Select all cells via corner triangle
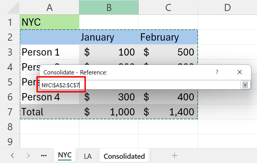This screenshot has width=257, height=163. (13, 8)
